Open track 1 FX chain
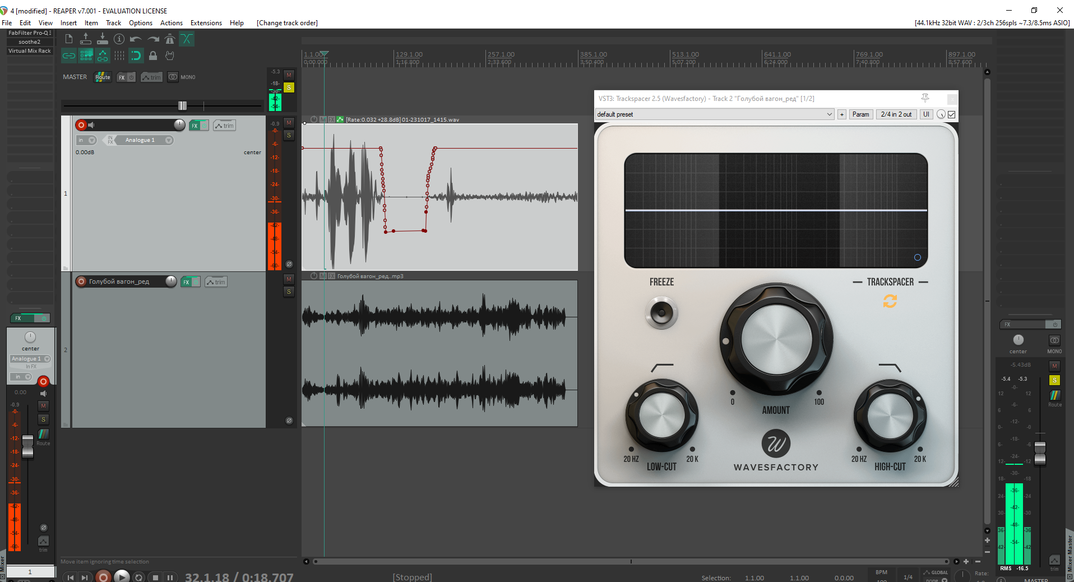This screenshot has width=1074, height=582. (x=195, y=126)
